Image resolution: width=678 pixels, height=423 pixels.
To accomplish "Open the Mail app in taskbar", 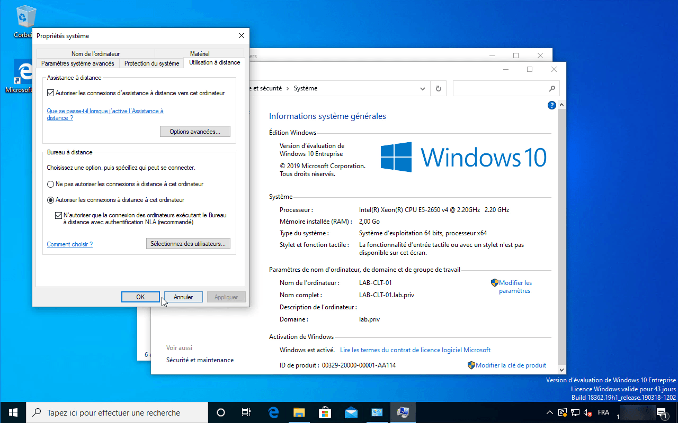I will pos(351,412).
